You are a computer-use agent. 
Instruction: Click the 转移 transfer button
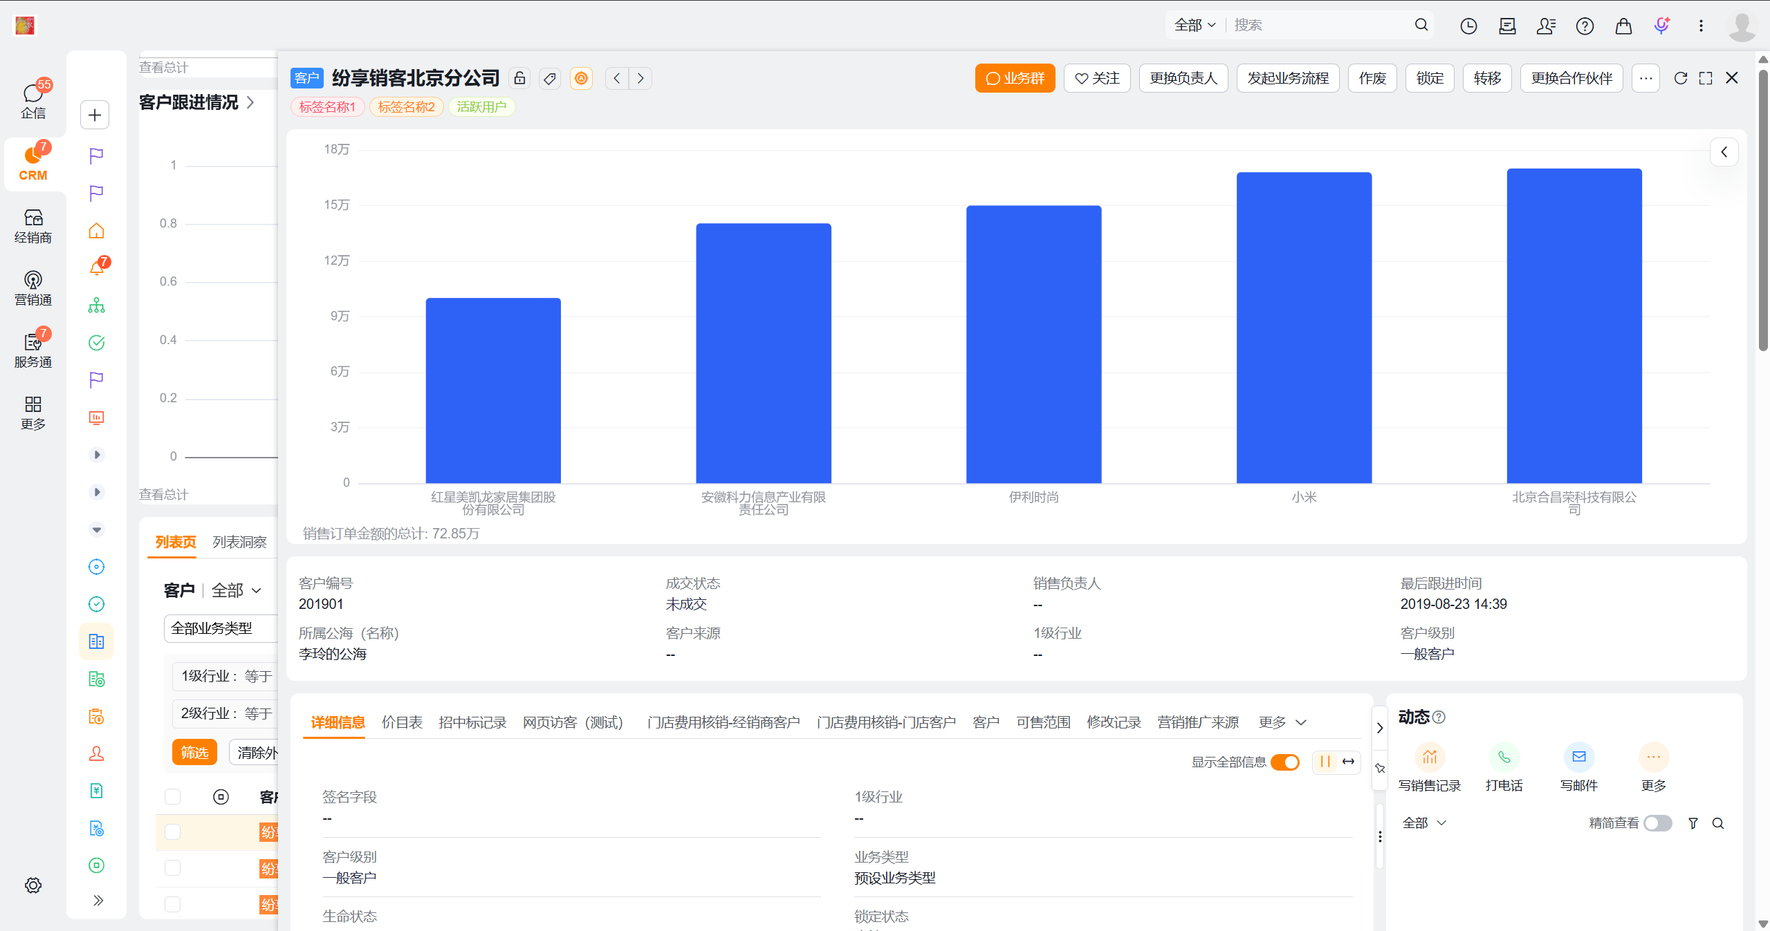click(x=1487, y=78)
